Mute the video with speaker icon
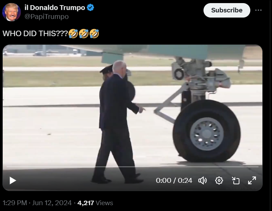This screenshot has width=272, height=211. 202,180
